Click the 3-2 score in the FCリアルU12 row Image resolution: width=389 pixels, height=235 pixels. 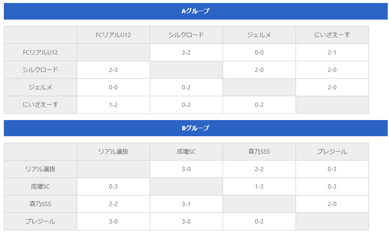pos(186,52)
